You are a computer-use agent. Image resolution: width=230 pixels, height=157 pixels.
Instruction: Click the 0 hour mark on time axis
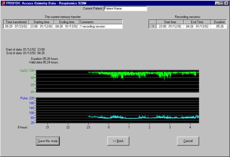coord(109,127)
